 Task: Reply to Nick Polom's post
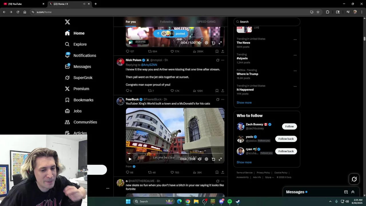tap(129, 91)
